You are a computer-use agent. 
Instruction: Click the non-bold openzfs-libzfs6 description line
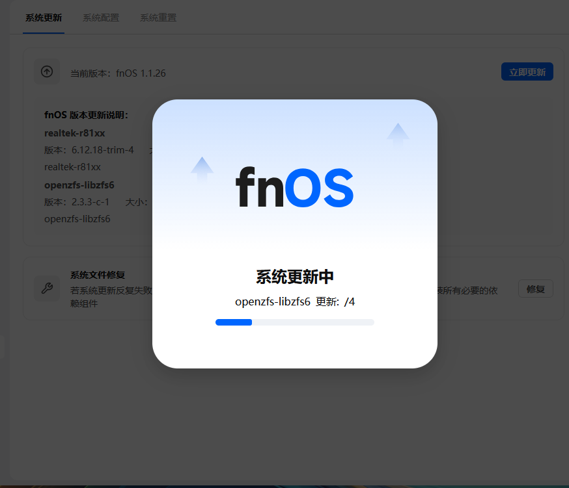pyautogui.click(x=77, y=219)
